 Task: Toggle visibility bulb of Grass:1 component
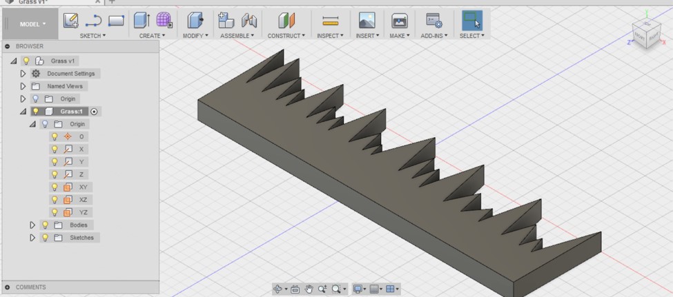pyautogui.click(x=36, y=112)
